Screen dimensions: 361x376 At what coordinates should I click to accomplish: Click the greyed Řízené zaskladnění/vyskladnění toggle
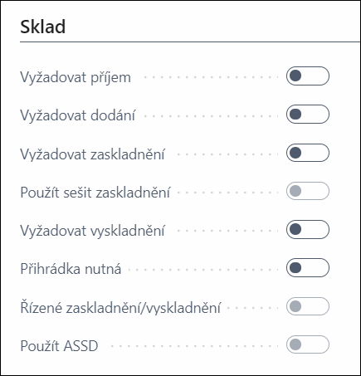(x=308, y=306)
